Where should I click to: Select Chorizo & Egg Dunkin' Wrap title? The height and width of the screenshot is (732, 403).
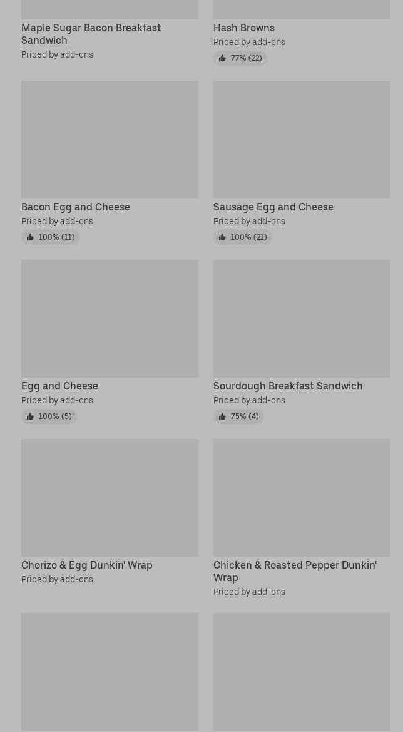tap(87, 565)
